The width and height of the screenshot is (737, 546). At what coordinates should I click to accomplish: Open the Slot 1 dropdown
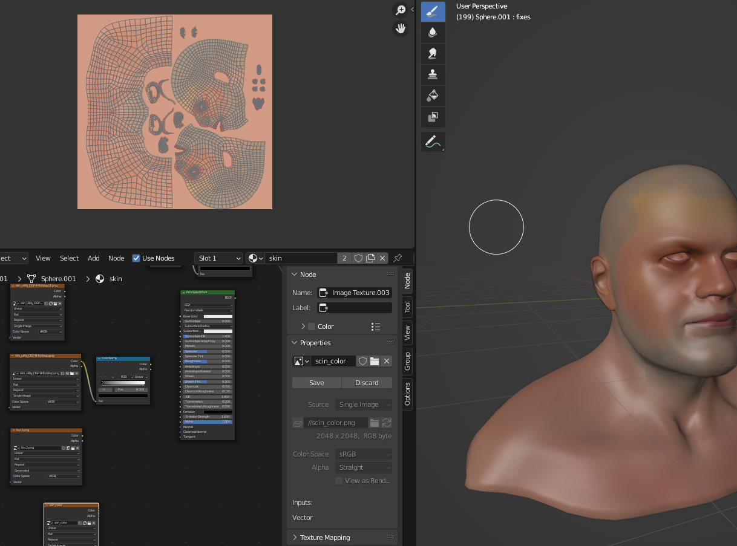(x=218, y=258)
